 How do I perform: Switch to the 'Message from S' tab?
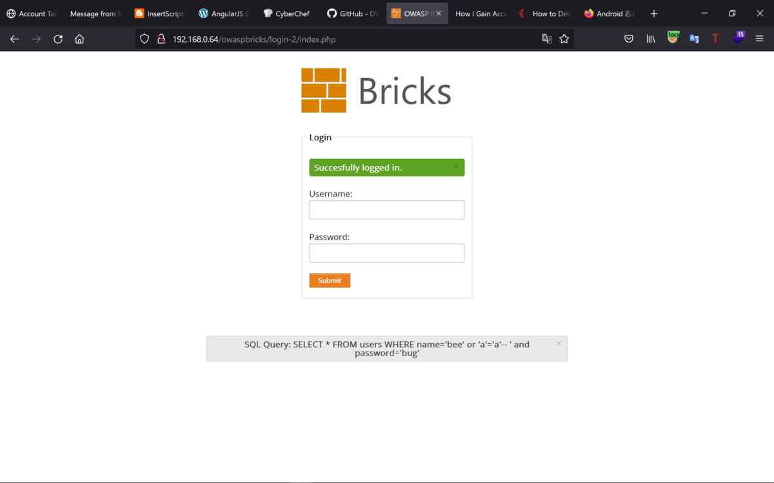[x=95, y=14]
